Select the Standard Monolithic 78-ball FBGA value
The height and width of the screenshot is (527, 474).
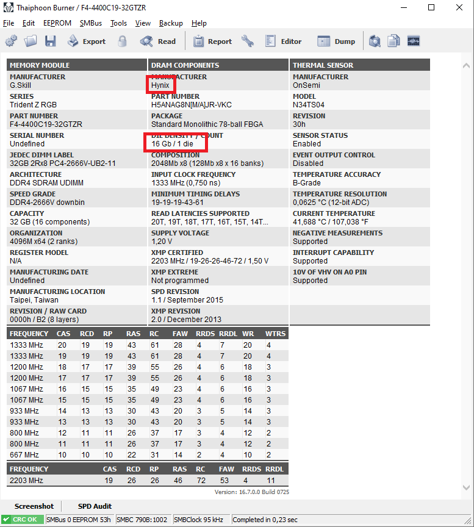pyautogui.click(x=207, y=124)
